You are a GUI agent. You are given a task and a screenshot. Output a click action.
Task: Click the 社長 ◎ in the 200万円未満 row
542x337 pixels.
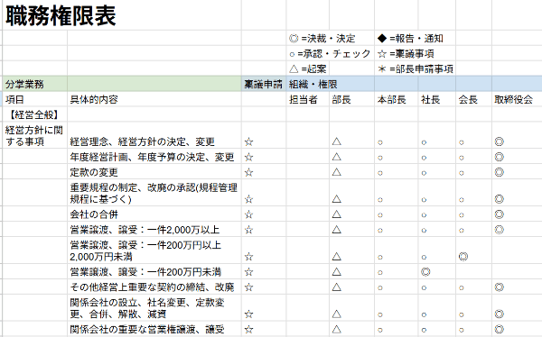coord(425,272)
